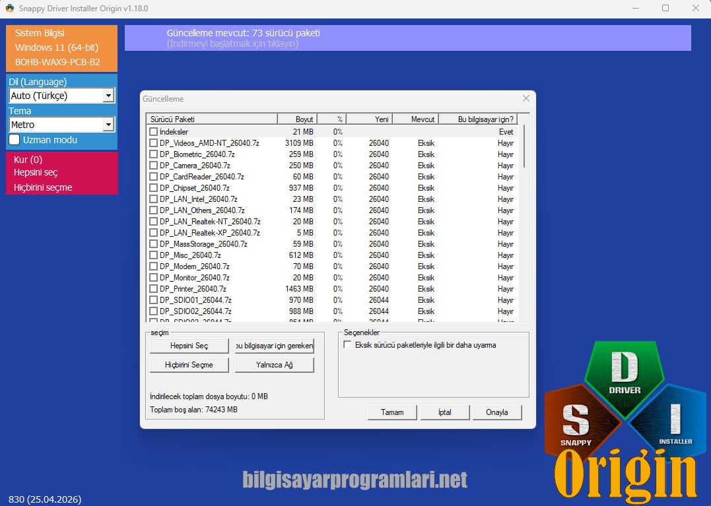Enable 'Eksik sürücü paketleriyle ilgili' warning checkbox
Screen dimensions: 711x506
(347, 345)
